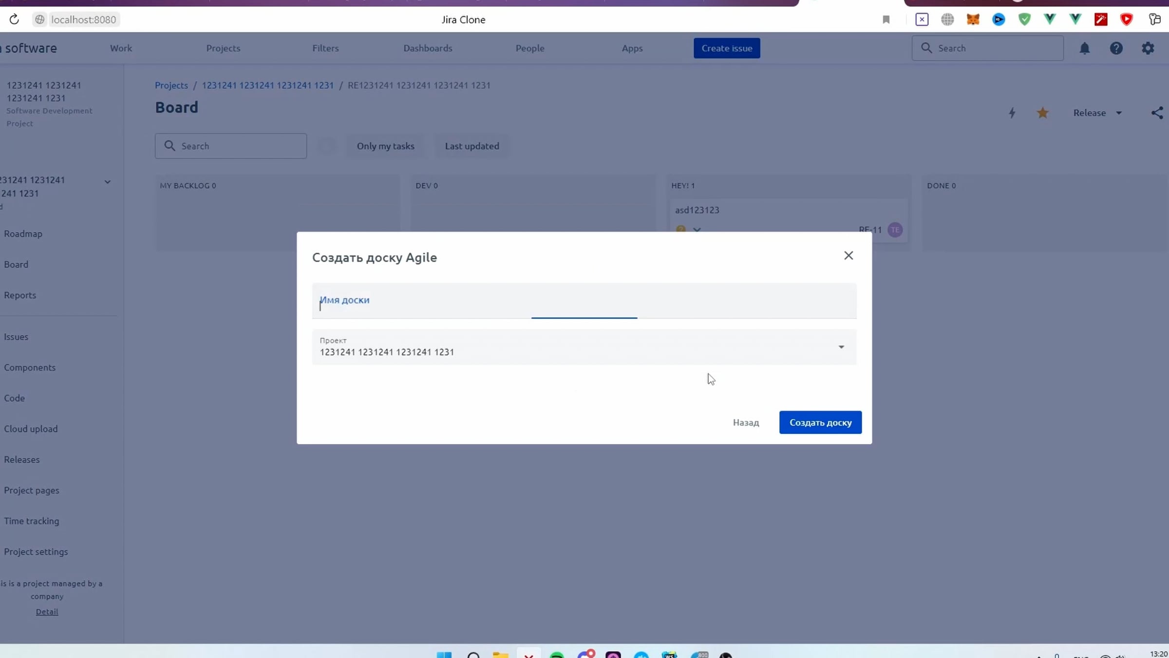Collapse the sidebar project chevron

tap(108, 182)
